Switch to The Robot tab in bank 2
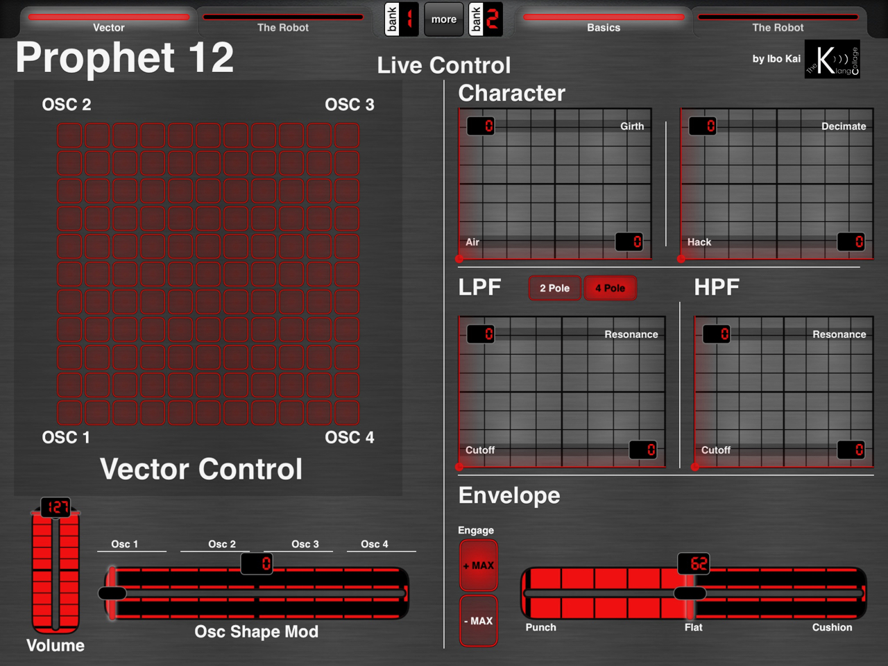The height and width of the screenshot is (666, 888). 778,22
